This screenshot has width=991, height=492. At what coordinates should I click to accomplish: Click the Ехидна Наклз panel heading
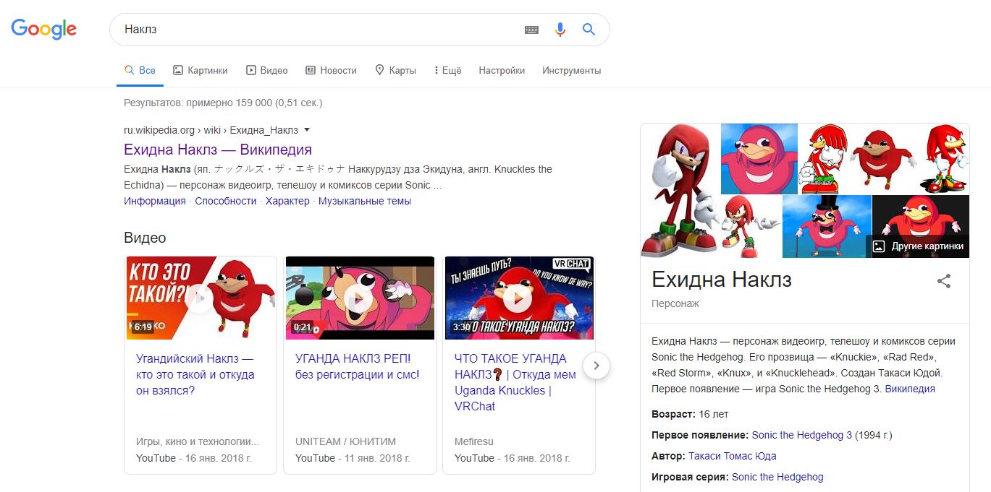pos(722,280)
